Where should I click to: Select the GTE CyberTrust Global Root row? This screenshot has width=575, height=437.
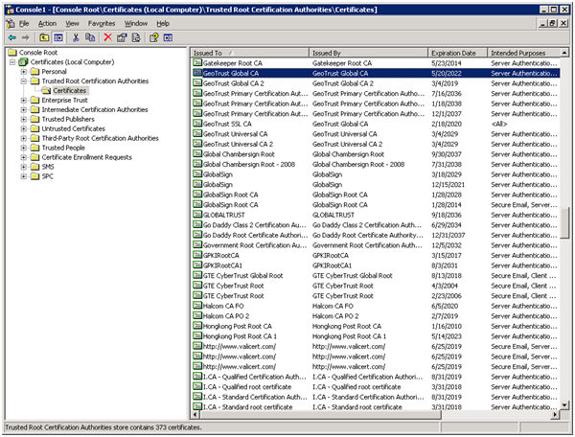376,275
